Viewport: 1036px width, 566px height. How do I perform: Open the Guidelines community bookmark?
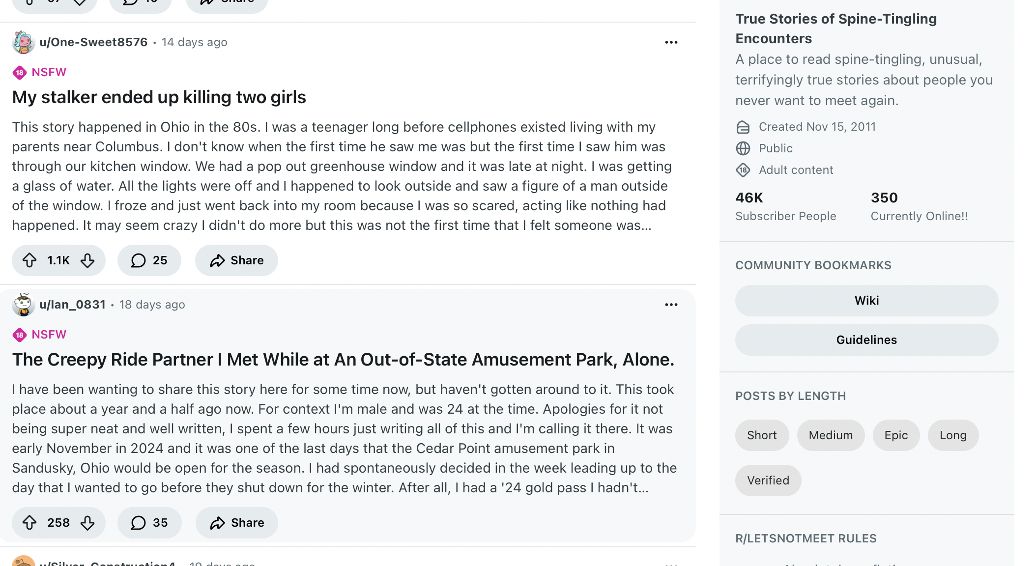click(x=866, y=340)
